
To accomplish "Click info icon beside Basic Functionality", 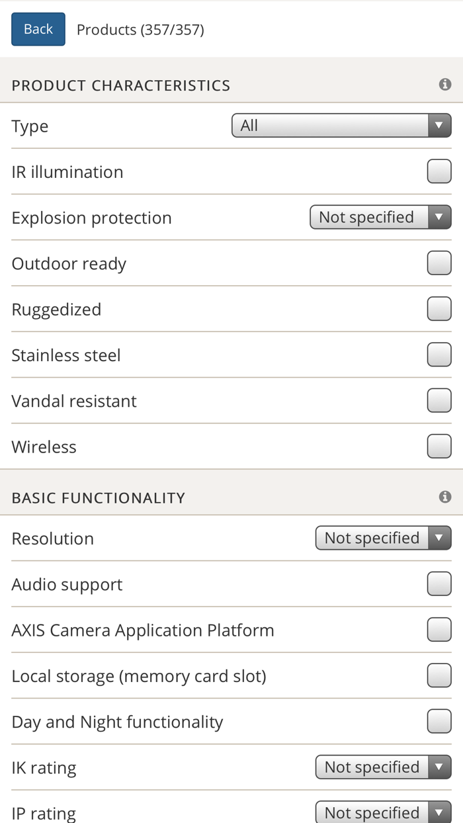I will [x=445, y=496].
